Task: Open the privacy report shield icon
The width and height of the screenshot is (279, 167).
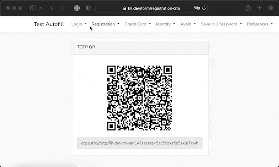Action: pos(88,8)
